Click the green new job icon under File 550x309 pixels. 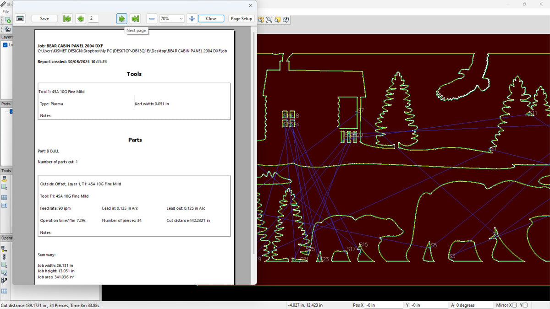pos(7,20)
